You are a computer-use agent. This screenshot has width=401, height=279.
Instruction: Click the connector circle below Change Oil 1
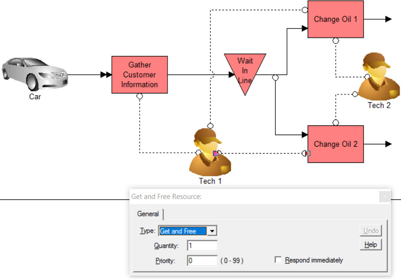click(x=336, y=41)
